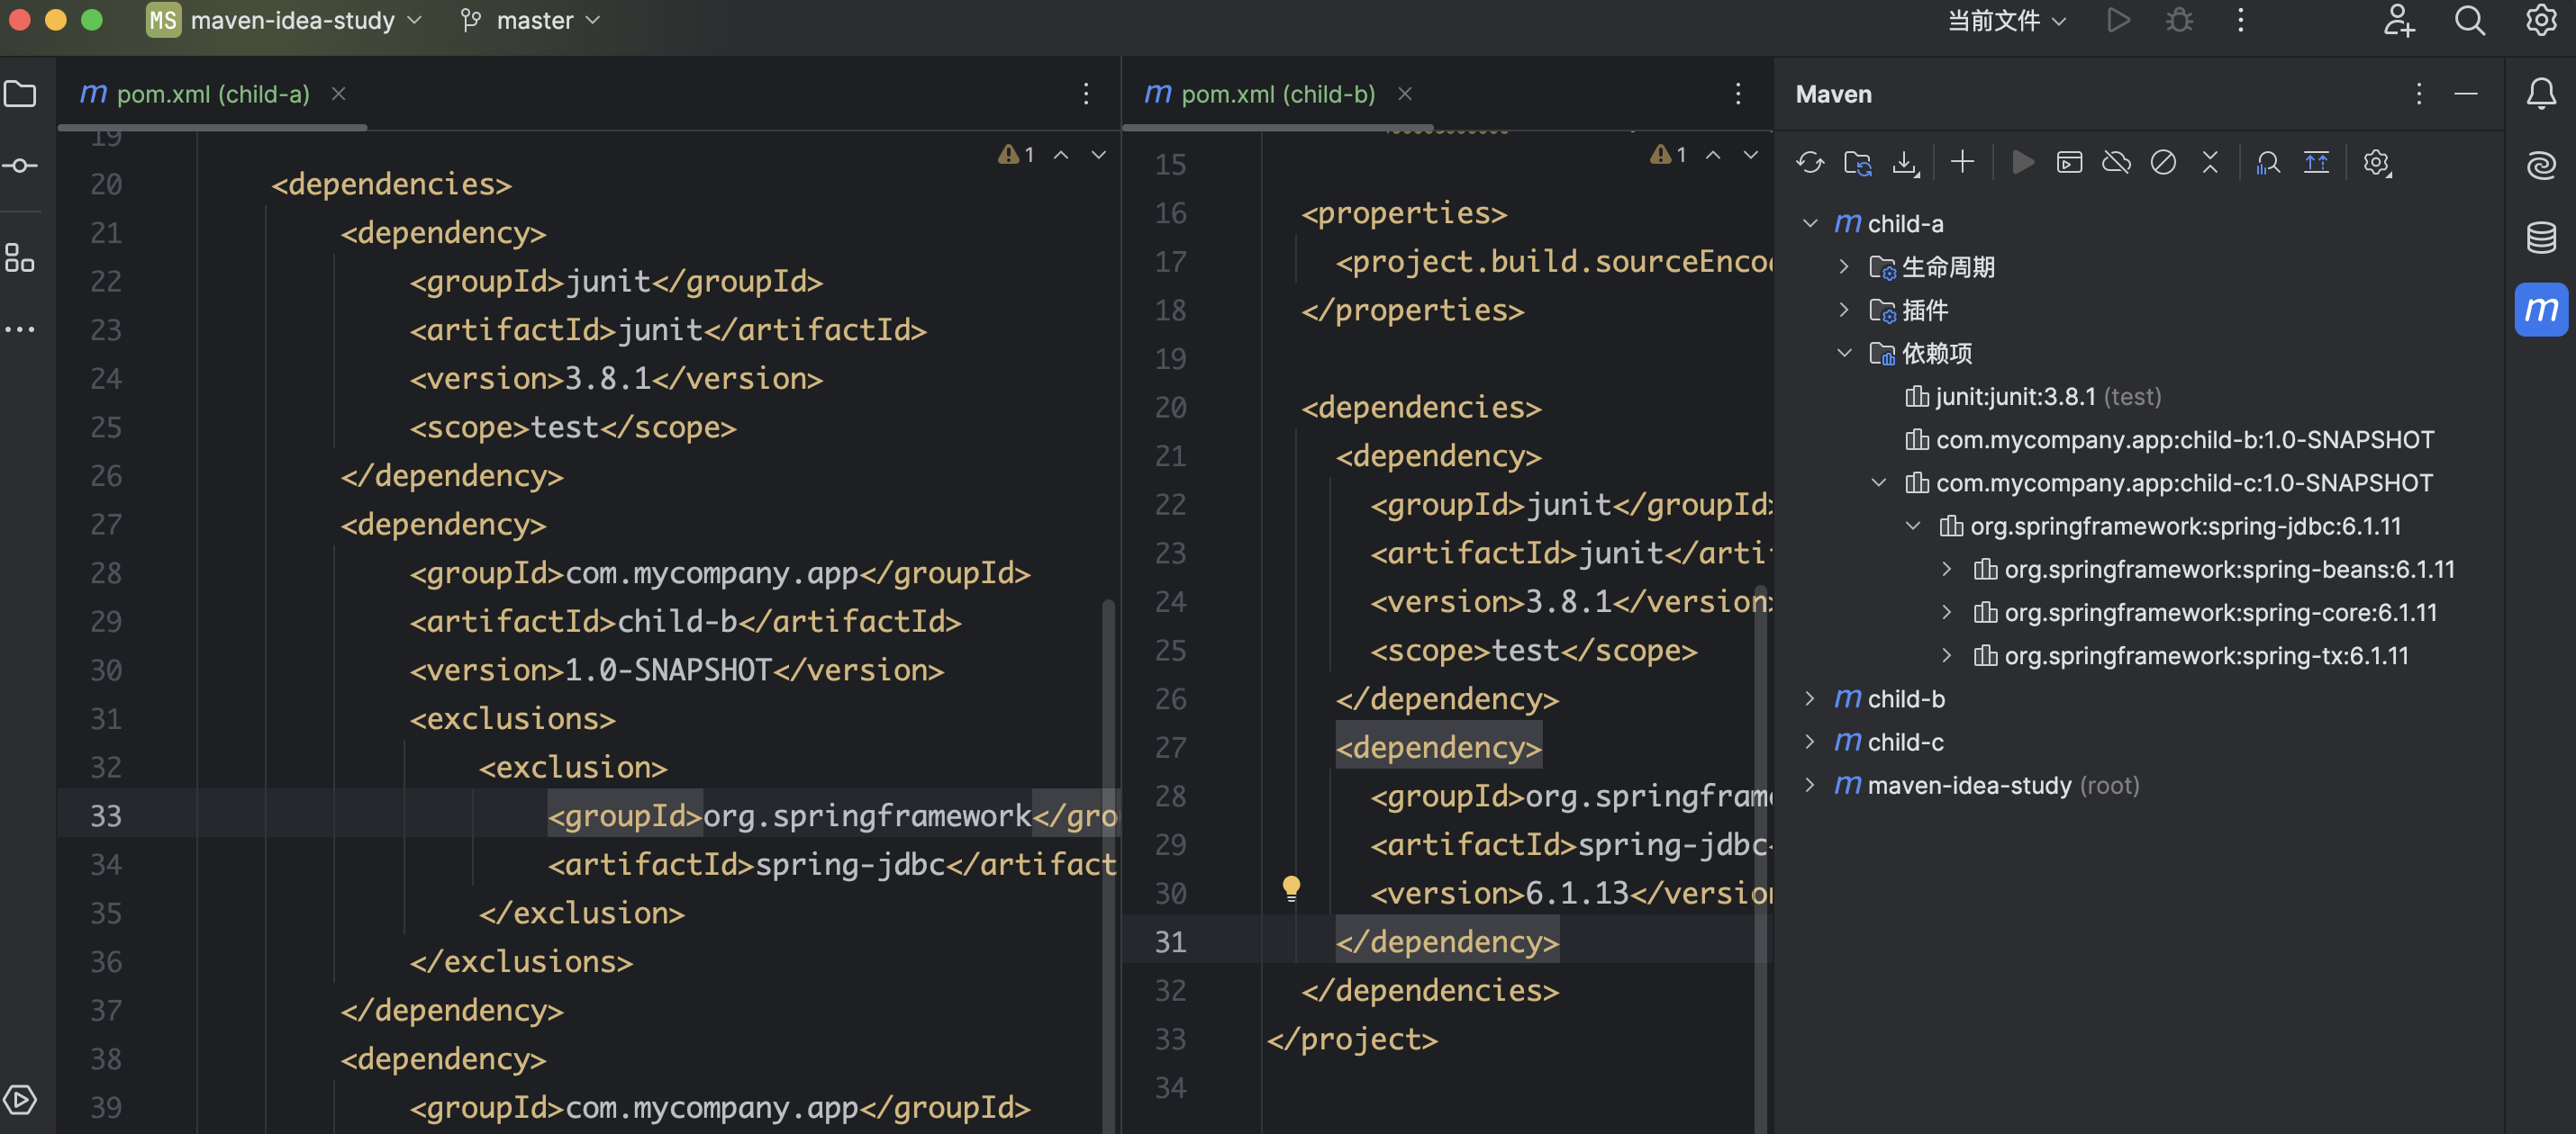Switch to pom.xml (child-a) tab
2576x1134 pixels.
(x=213, y=94)
